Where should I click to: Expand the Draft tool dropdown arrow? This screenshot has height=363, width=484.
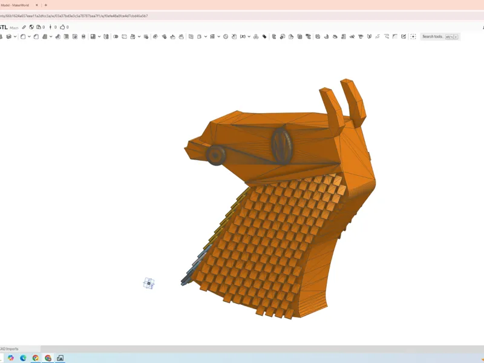tap(51, 36)
